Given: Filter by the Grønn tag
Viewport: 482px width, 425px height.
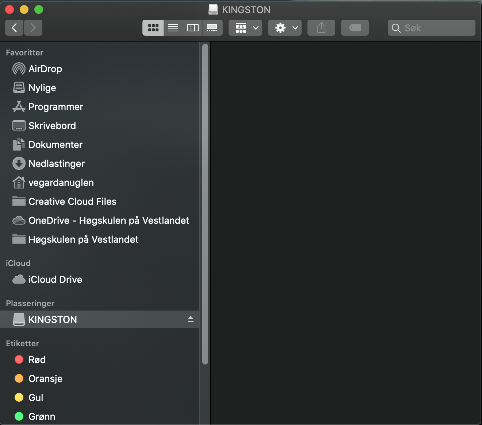Looking at the screenshot, I should click(100, 417).
